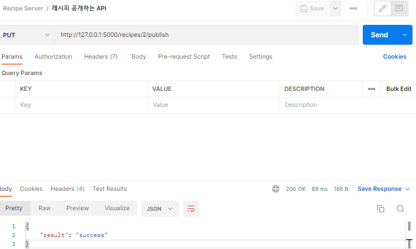Switch to Raw view

pyautogui.click(x=44, y=208)
